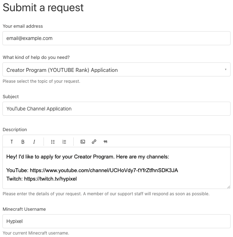Click the 'Minecraft Username' label
This screenshot has height=237, width=233.
(x=24, y=209)
